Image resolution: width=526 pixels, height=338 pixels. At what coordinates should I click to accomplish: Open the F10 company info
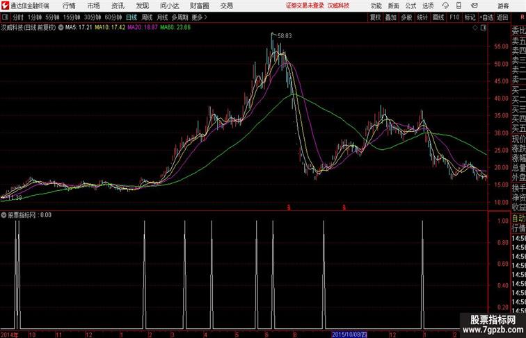pyautogui.click(x=454, y=17)
